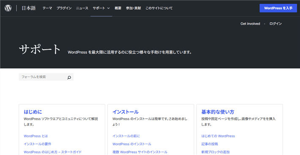Click the WordPress logo icon

click(8, 8)
